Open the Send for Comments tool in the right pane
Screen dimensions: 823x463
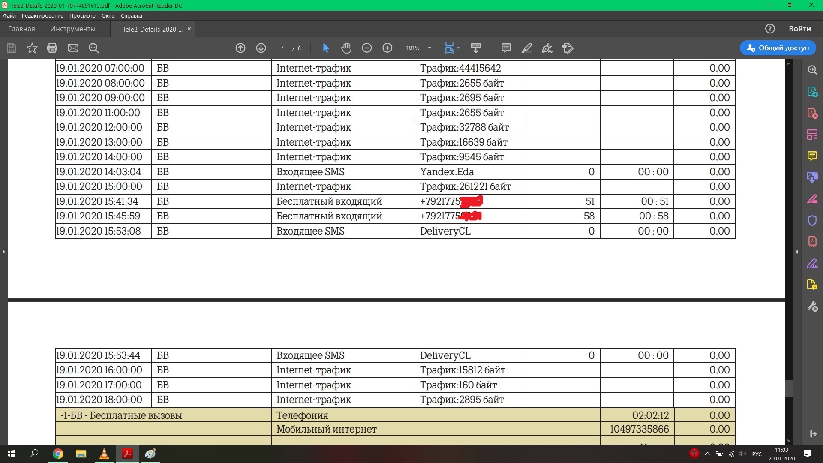[x=812, y=285]
